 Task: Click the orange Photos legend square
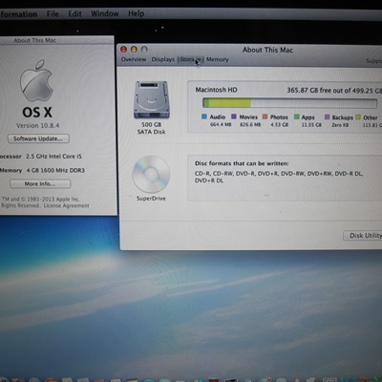(x=265, y=117)
